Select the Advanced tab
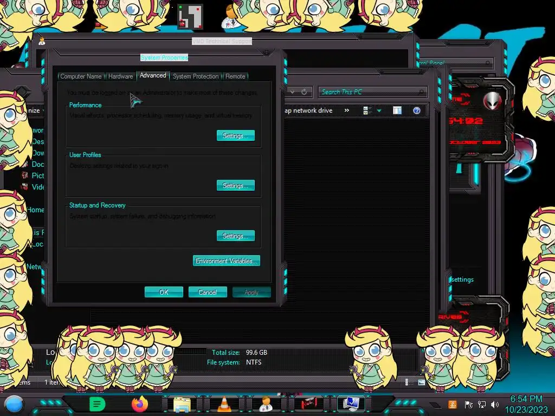The width and height of the screenshot is (555, 416). (153, 75)
